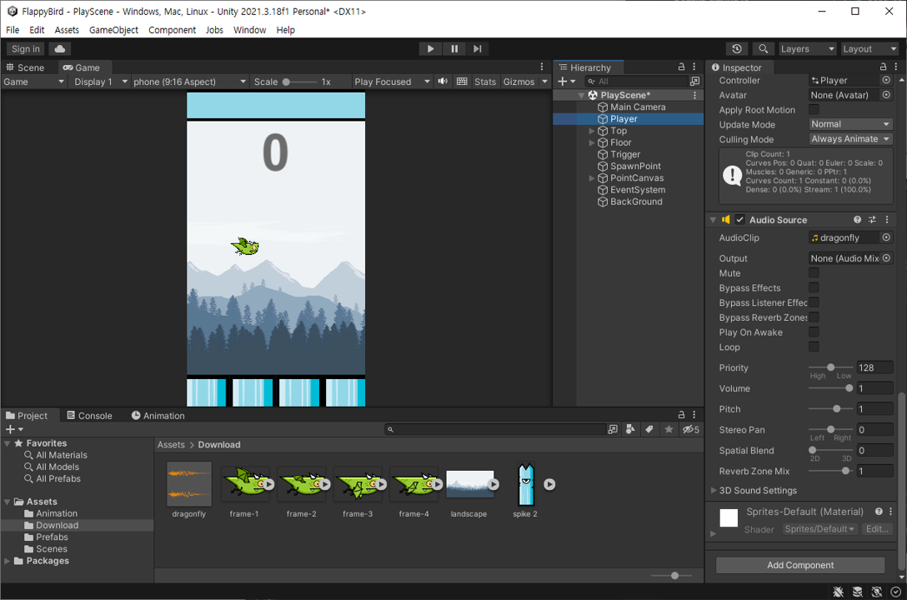
Task: Pick an Output mixer using the object picker
Action: click(886, 258)
